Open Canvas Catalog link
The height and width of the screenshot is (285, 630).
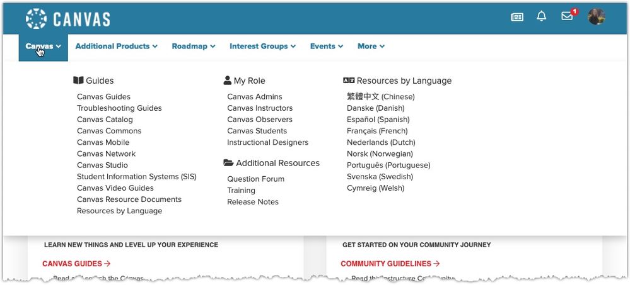[x=105, y=120]
